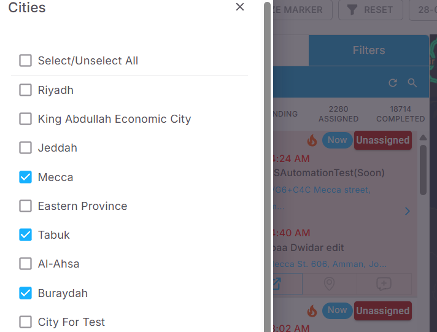Viewport: 437px width, 332px height.
Task: Expand order details with right chevron
Action: (407, 211)
